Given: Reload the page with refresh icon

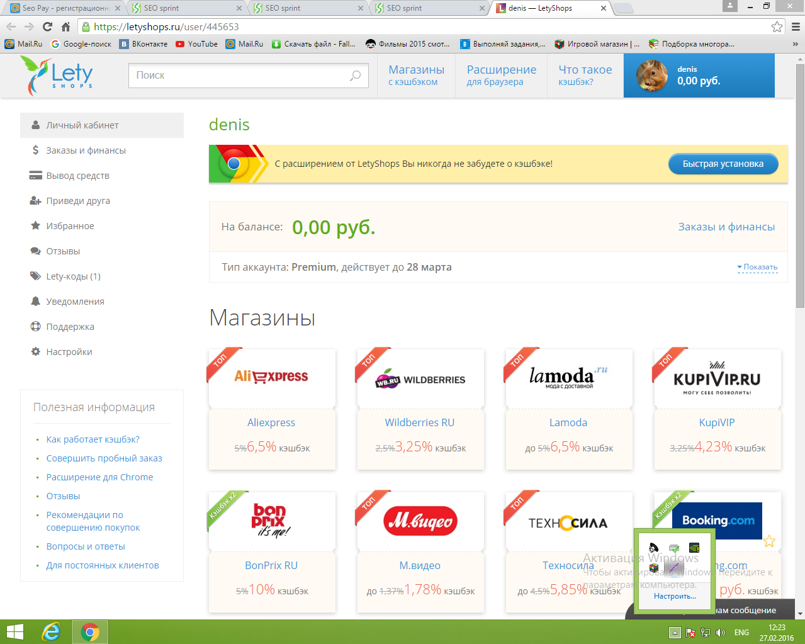Looking at the screenshot, I should 47,26.
